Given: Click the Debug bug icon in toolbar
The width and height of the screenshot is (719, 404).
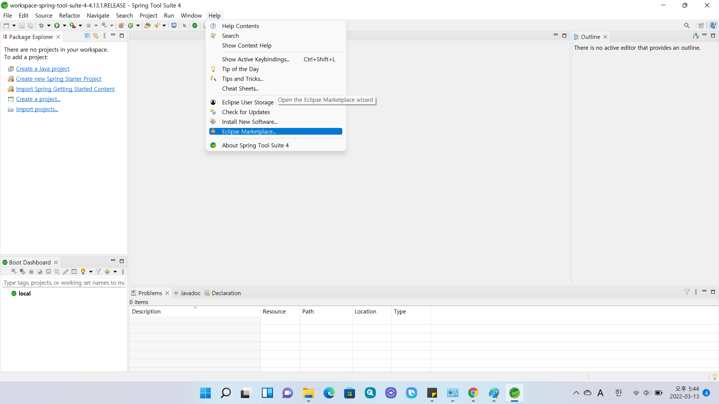Looking at the screenshot, I should 41,25.
